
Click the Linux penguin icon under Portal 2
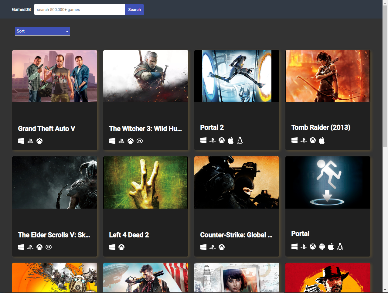point(240,140)
